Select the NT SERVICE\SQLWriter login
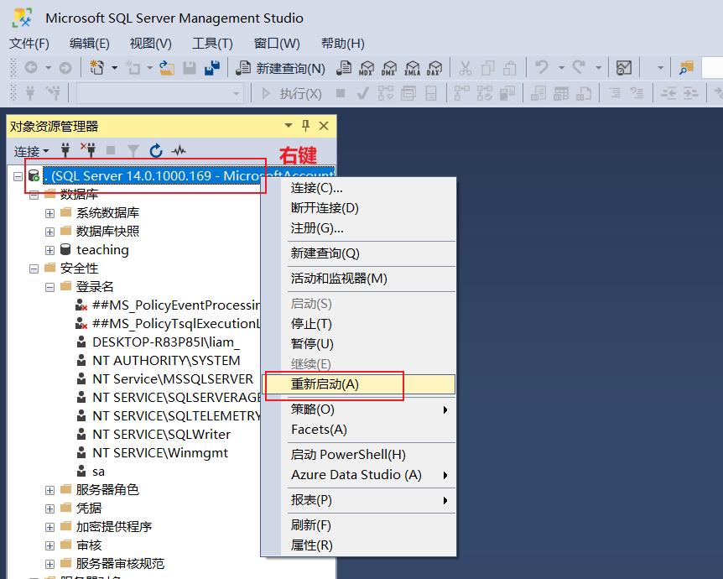 [161, 435]
